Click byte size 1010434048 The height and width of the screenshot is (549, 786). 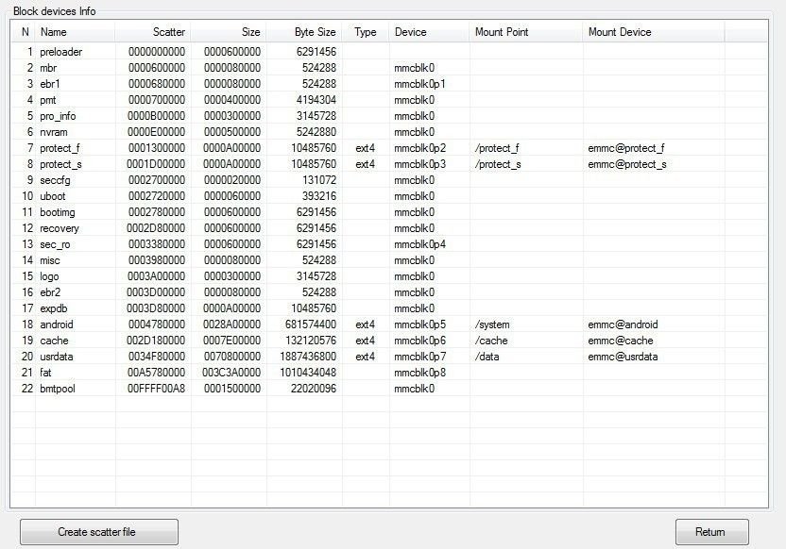(308, 373)
